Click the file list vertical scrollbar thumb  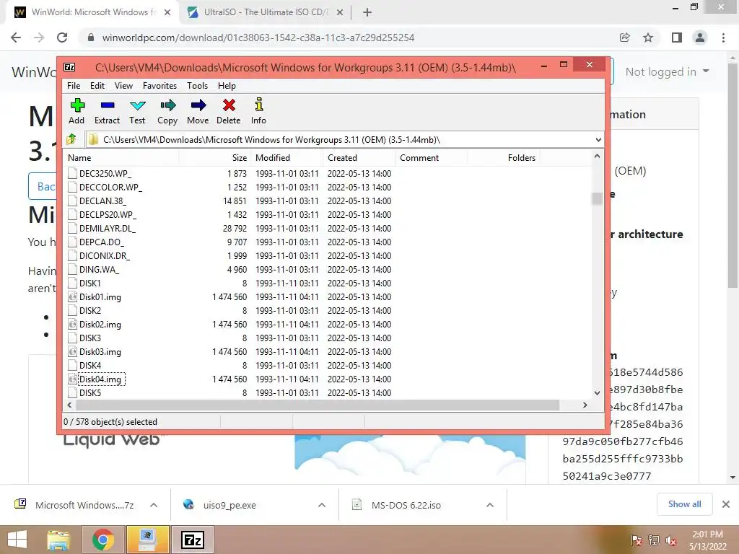tap(597, 199)
